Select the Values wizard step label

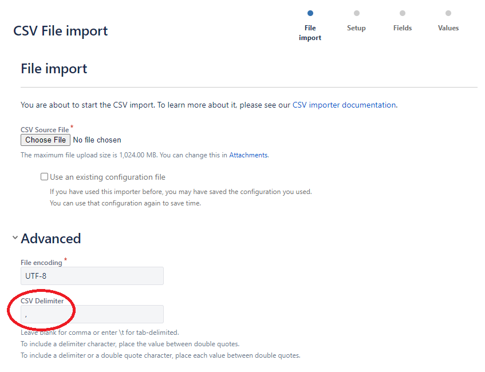pos(448,27)
